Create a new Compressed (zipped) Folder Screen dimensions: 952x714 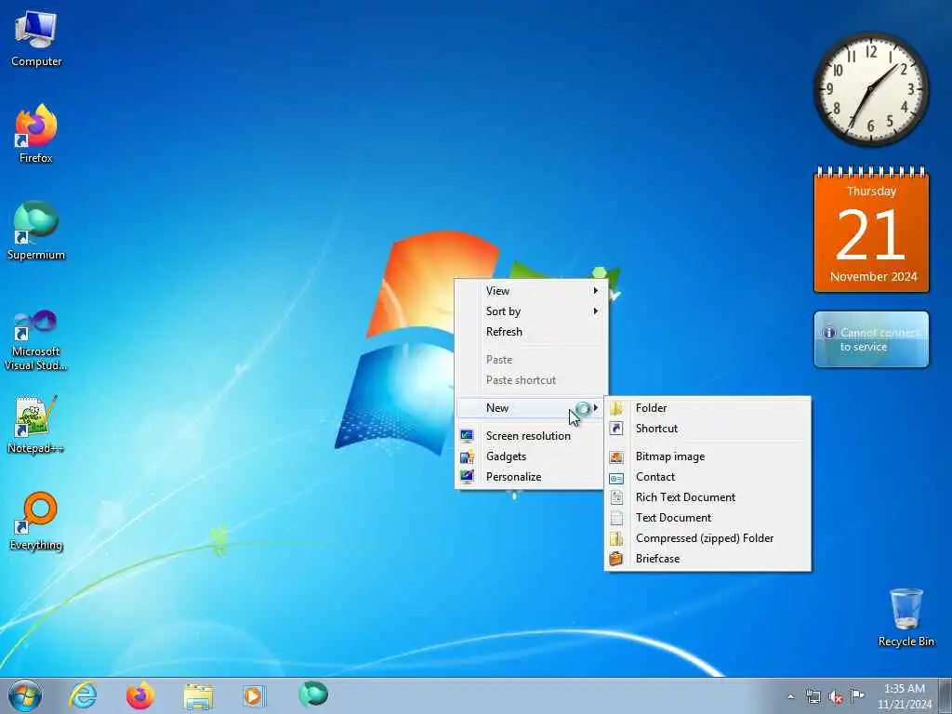point(707,538)
